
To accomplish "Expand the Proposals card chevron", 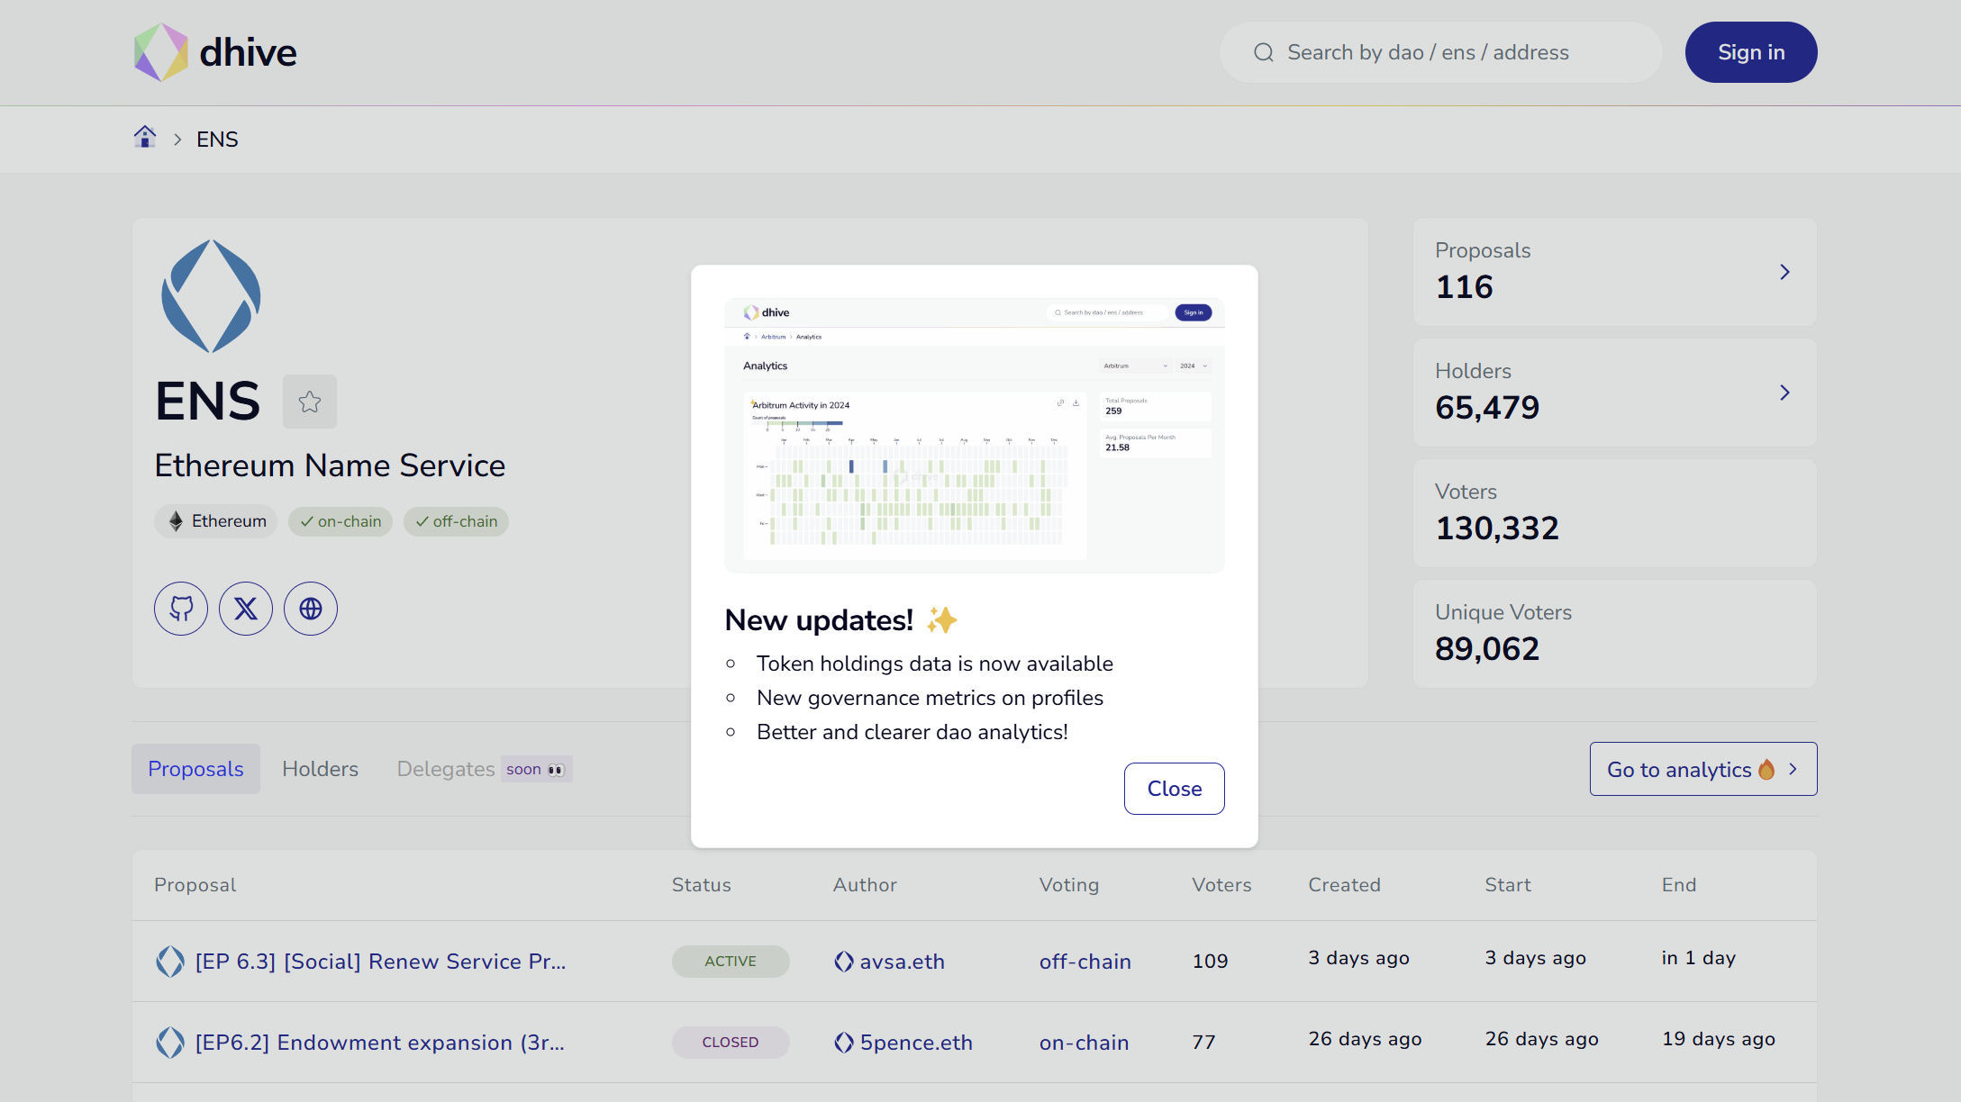I will [x=1784, y=272].
